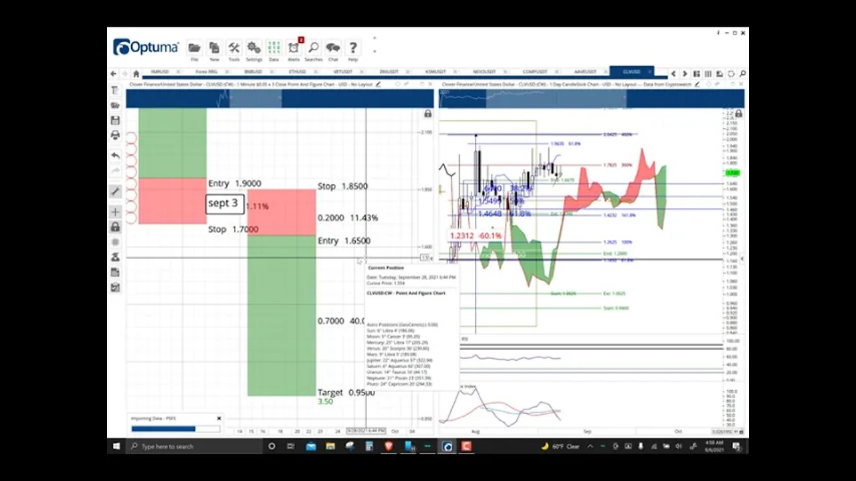The width and height of the screenshot is (856, 481).
Task: Select the 'sept 3' text annotation box
Action: tap(225, 203)
